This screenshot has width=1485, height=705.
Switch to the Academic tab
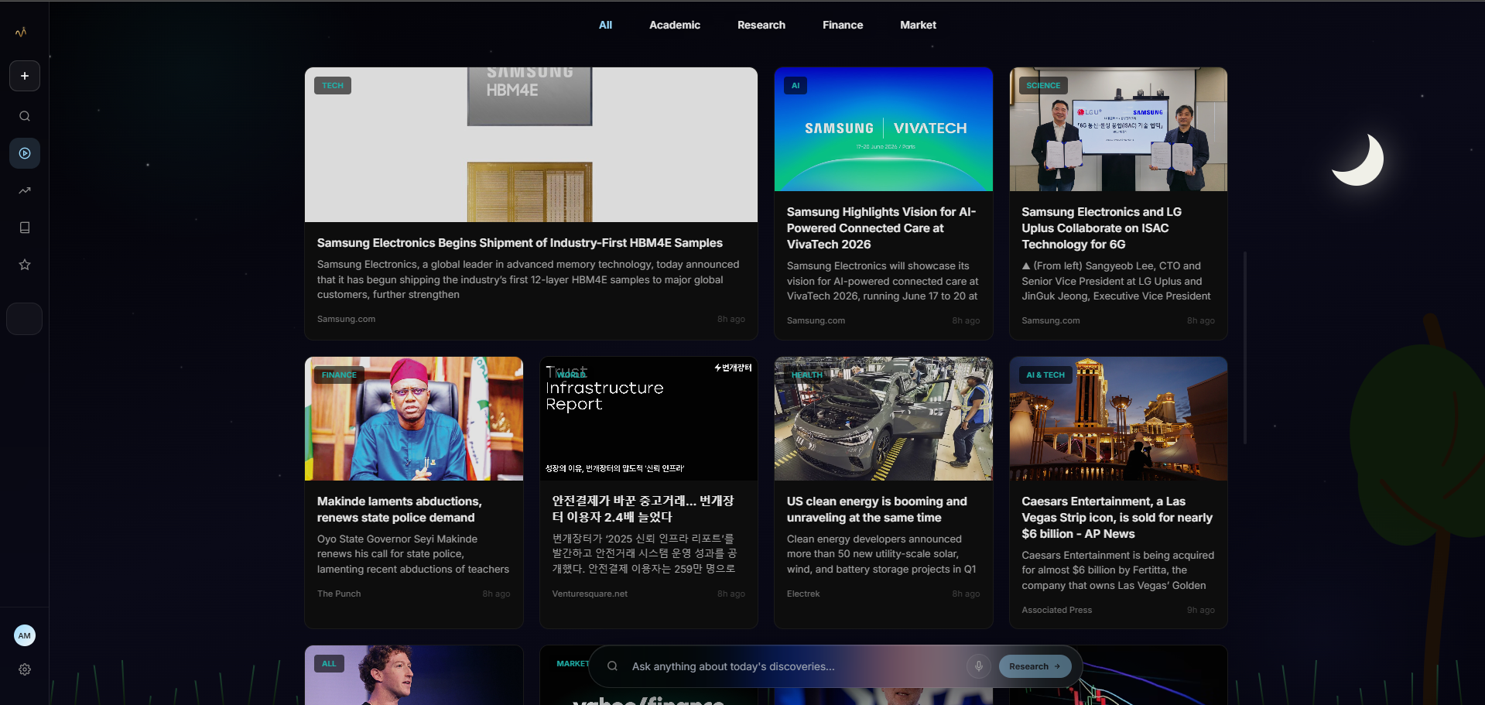(675, 25)
